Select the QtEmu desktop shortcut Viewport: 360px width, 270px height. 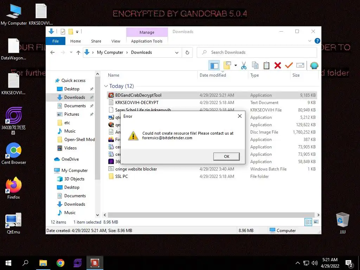click(13, 223)
